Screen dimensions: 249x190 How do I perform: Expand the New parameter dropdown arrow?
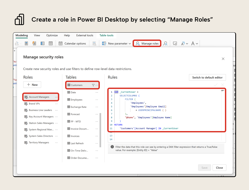click(130, 43)
